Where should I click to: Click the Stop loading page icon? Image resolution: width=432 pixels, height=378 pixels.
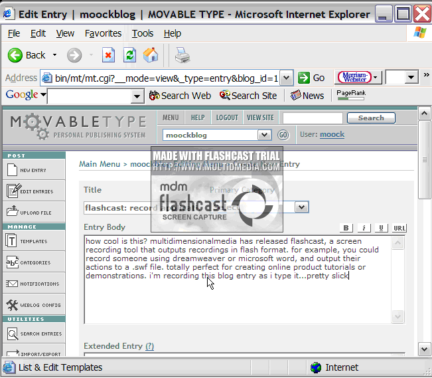coord(108,55)
